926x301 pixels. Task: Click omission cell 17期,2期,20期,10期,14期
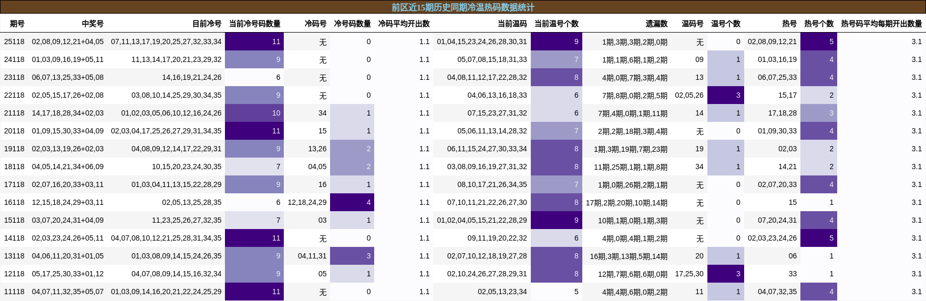[x=626, y=202]
